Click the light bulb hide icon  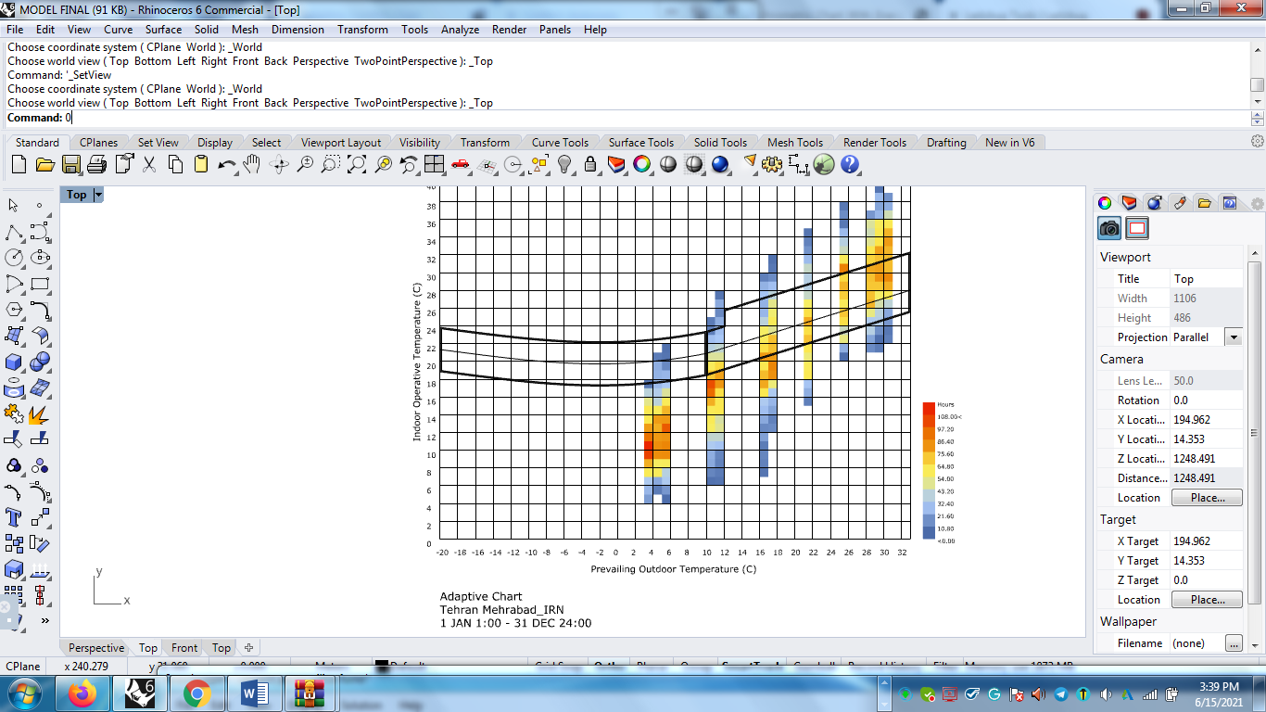[x=564, y=165]
